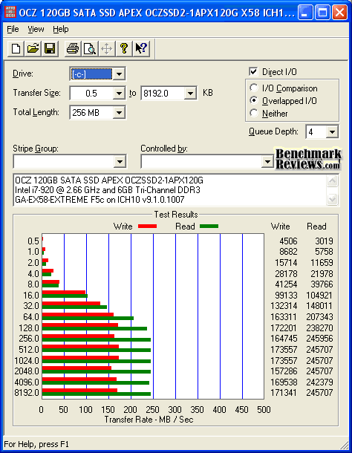Minimize the ATTO benchmark window
Screen dimensions: 352x453
coord(305,13)
